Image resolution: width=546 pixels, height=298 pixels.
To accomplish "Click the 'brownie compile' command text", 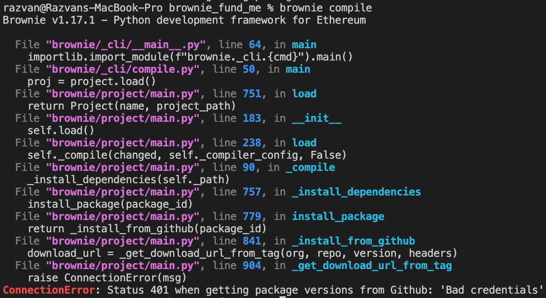I will 325,8.
